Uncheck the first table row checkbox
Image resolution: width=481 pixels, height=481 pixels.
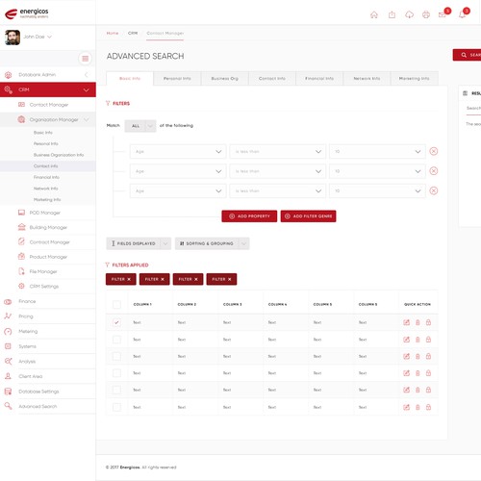(116, 322)
